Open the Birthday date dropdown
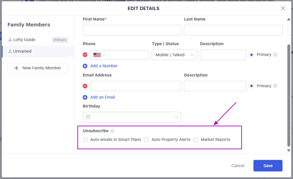The width and height of the screenshot is (293, 179). tap(176, 117)
